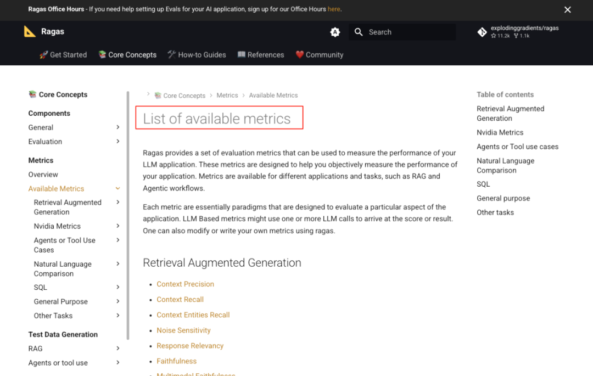Screen dimensions: 593x376
Task: Open the explodinggradients/ragas repository link
Action: click(x=518, y=32)
